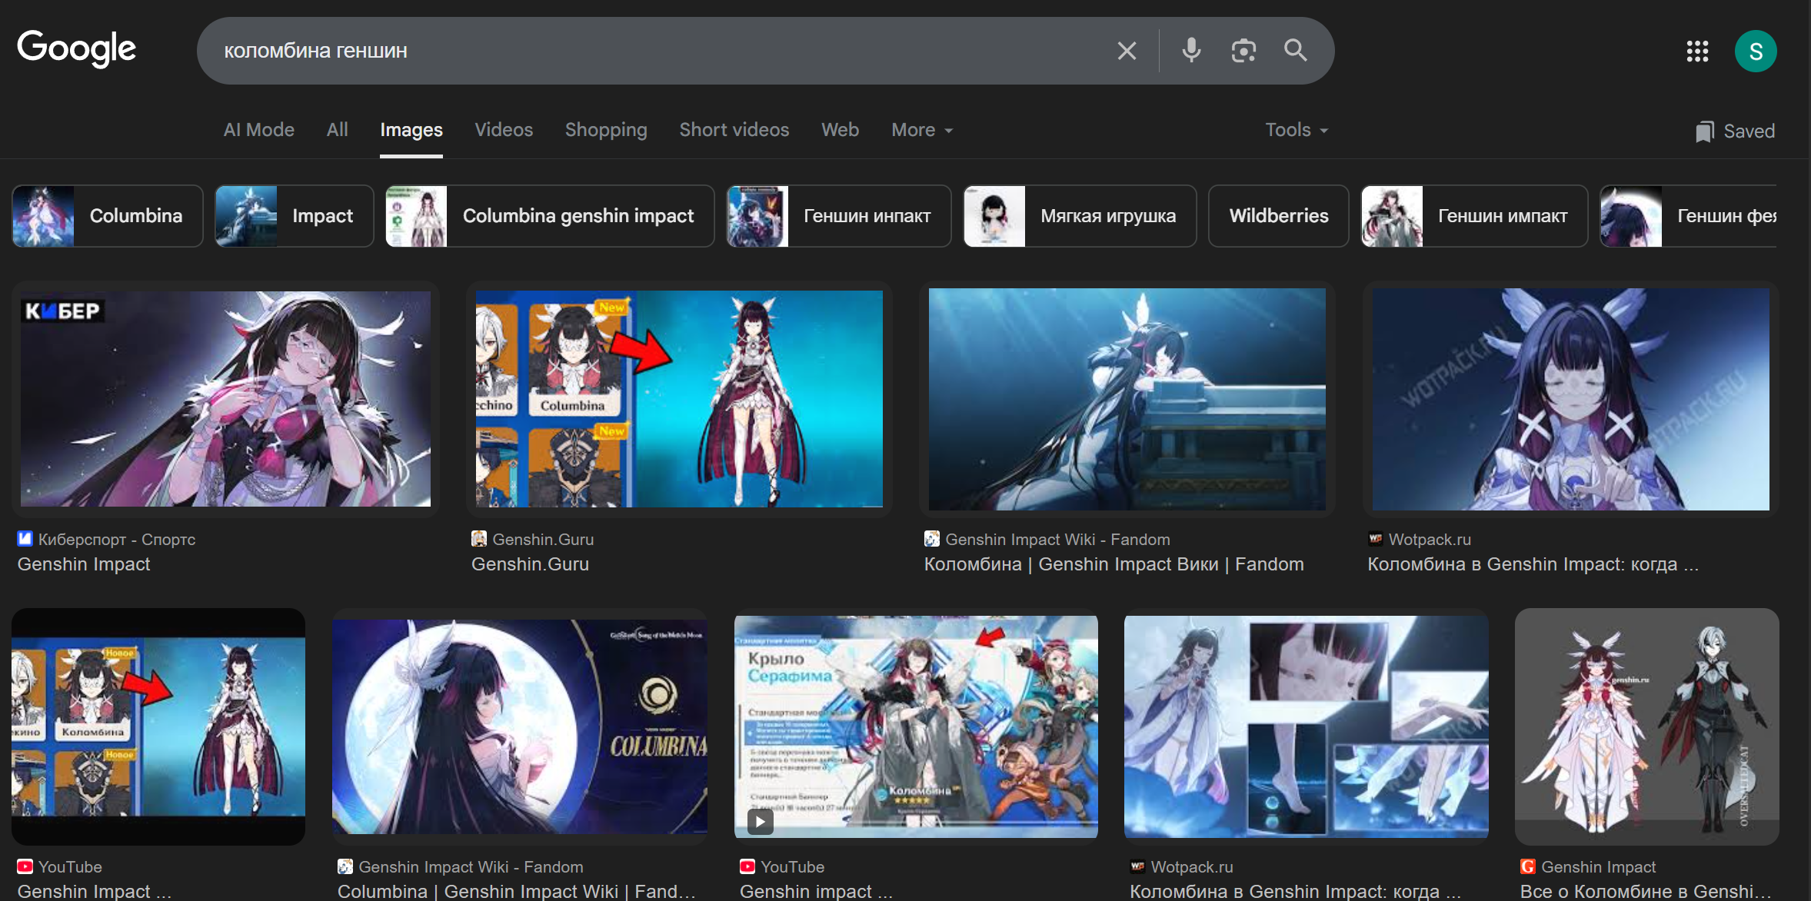Start voice search with microphone icon
The width and height of the screenshot is (1811, 901).
(1191, 51)
